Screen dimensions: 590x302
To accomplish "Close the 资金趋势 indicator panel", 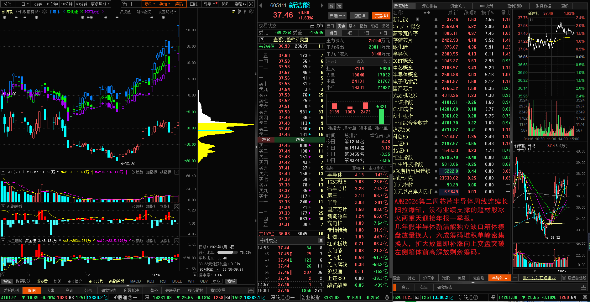I will click(x=176, y=241).
